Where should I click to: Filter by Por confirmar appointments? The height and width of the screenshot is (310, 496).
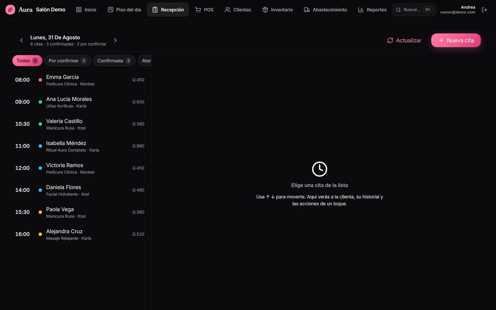tap(68, 61)
